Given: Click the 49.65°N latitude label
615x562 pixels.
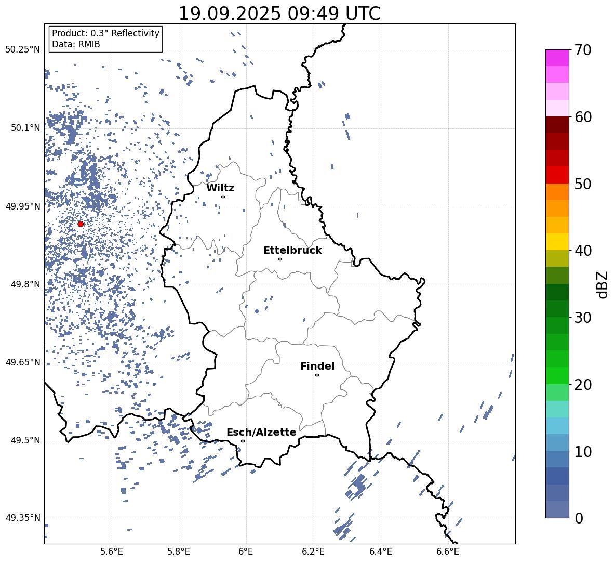Looking at the screenshot, I should [x=23, y=362].
